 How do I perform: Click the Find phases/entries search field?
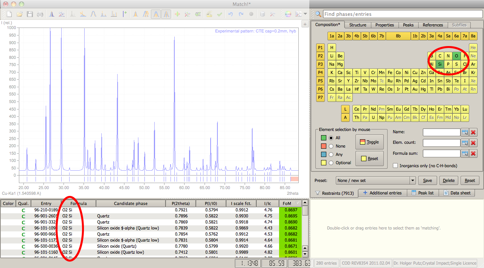(x=402, y=14)
